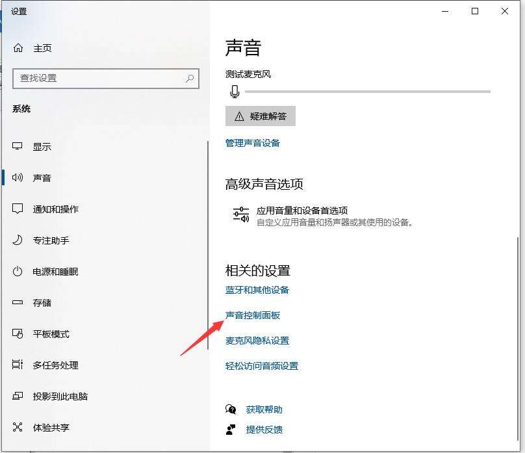Click the shared experiences icon

click(18, 427)
